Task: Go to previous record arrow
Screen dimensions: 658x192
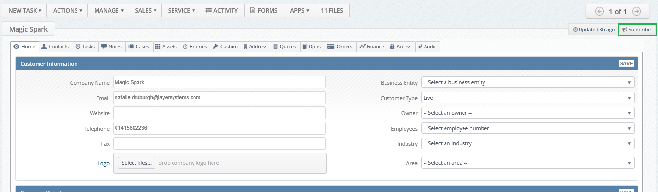Action: click(x=600, y=12)
